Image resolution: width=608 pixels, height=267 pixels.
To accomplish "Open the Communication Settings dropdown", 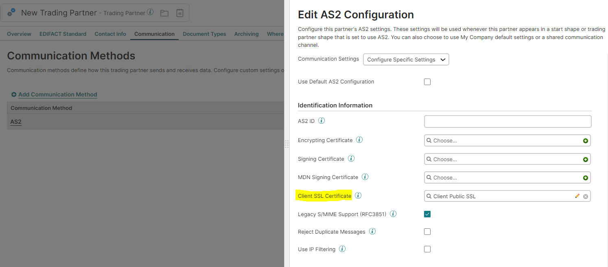I will [406, 59].
